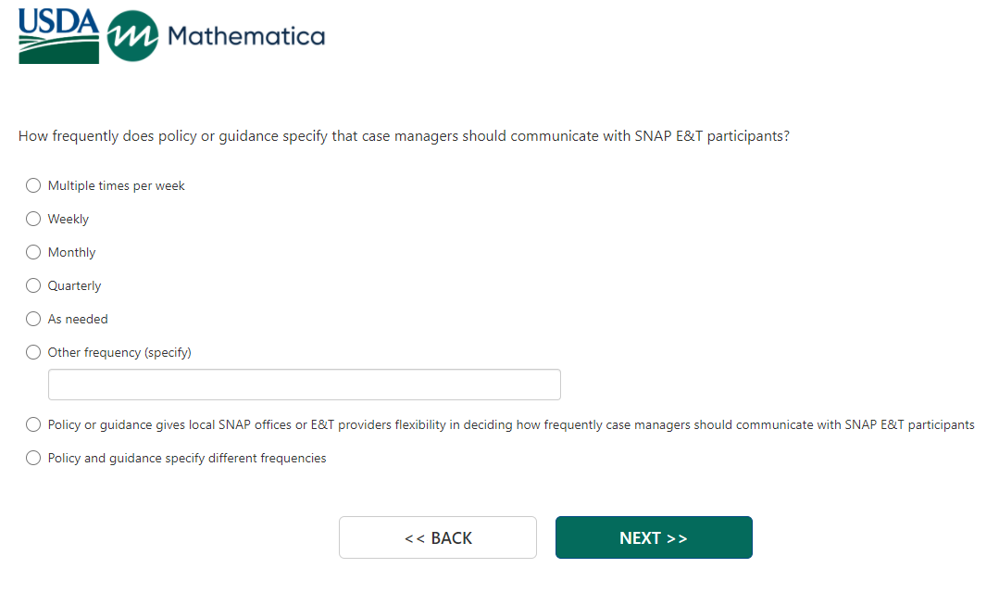Focus the Other frequency text input box
Image resolution: width=999 pixels, height=606 pixels.
coord(304,385)
